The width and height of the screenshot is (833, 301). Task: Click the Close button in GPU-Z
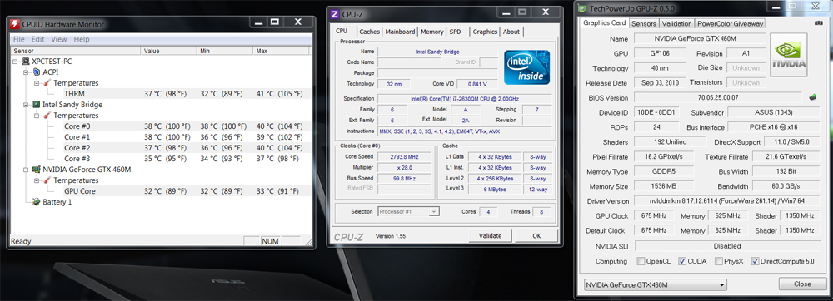point(802,284)
